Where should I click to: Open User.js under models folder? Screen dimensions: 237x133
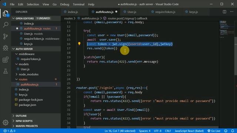(x=36, y=69)
